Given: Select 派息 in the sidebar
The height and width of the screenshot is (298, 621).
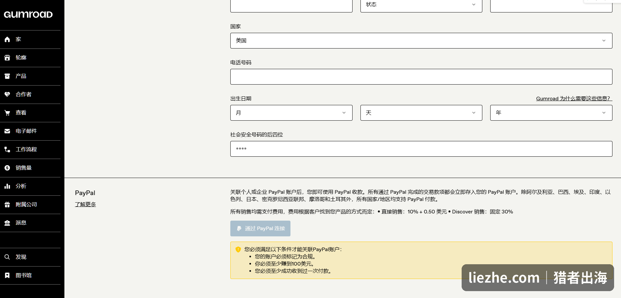Looking at the screenshot, I should [30, 223].
